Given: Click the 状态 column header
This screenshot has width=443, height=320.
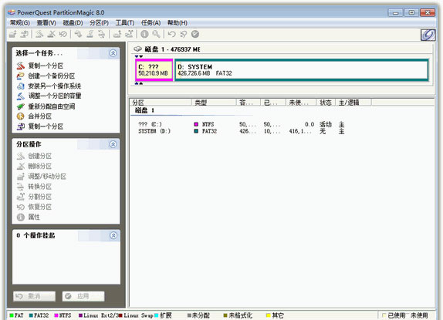Looking at the screenshot, I should 326,102.
